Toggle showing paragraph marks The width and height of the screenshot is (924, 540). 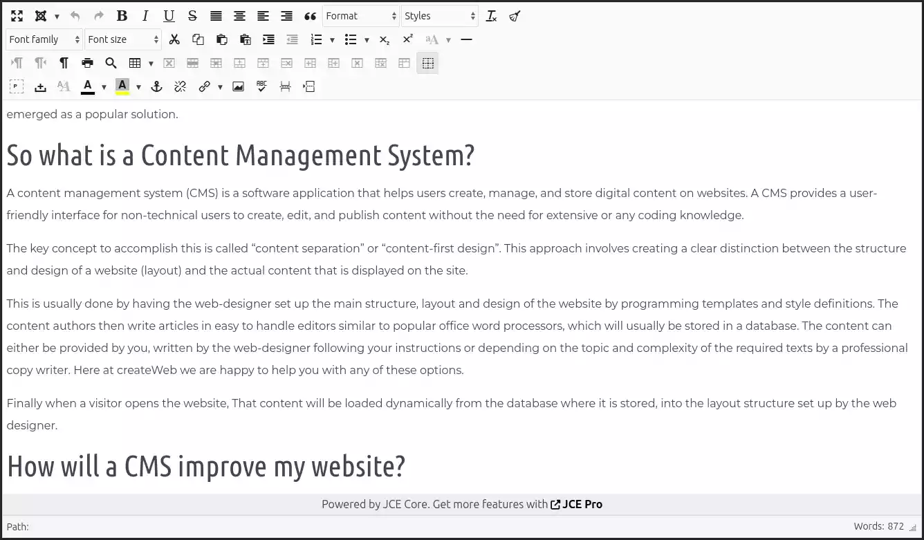(x=64, y=63)
